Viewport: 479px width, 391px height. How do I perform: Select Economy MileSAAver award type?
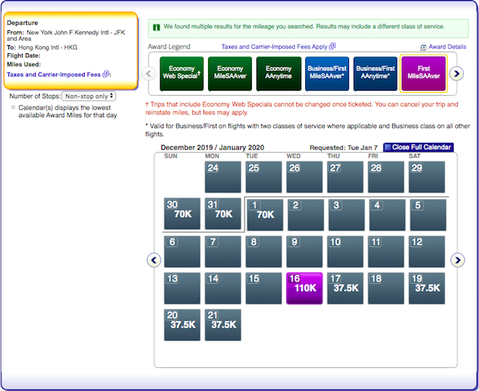pyautogui.click(x=230, y=74)
